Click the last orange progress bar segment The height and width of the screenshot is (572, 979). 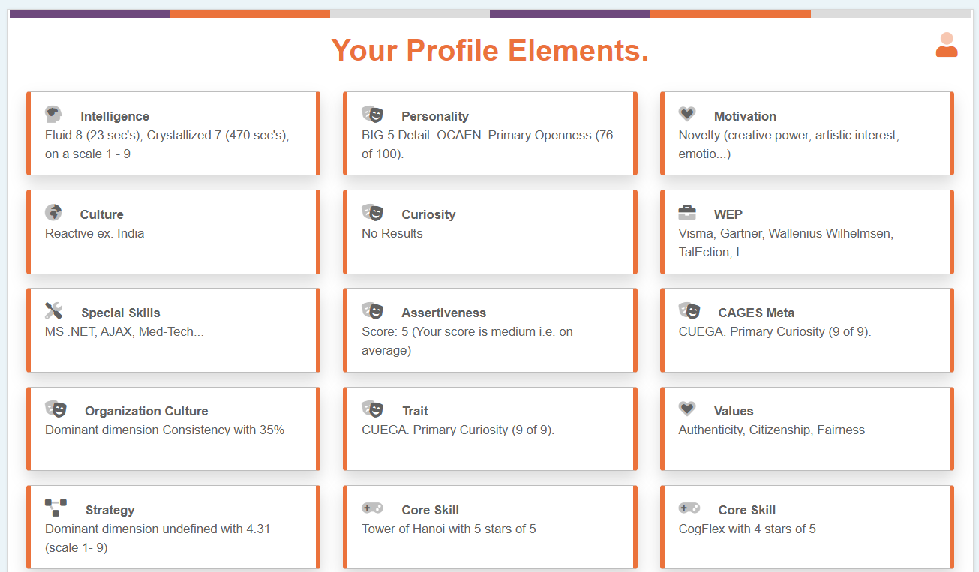click(x=730, y=13)
